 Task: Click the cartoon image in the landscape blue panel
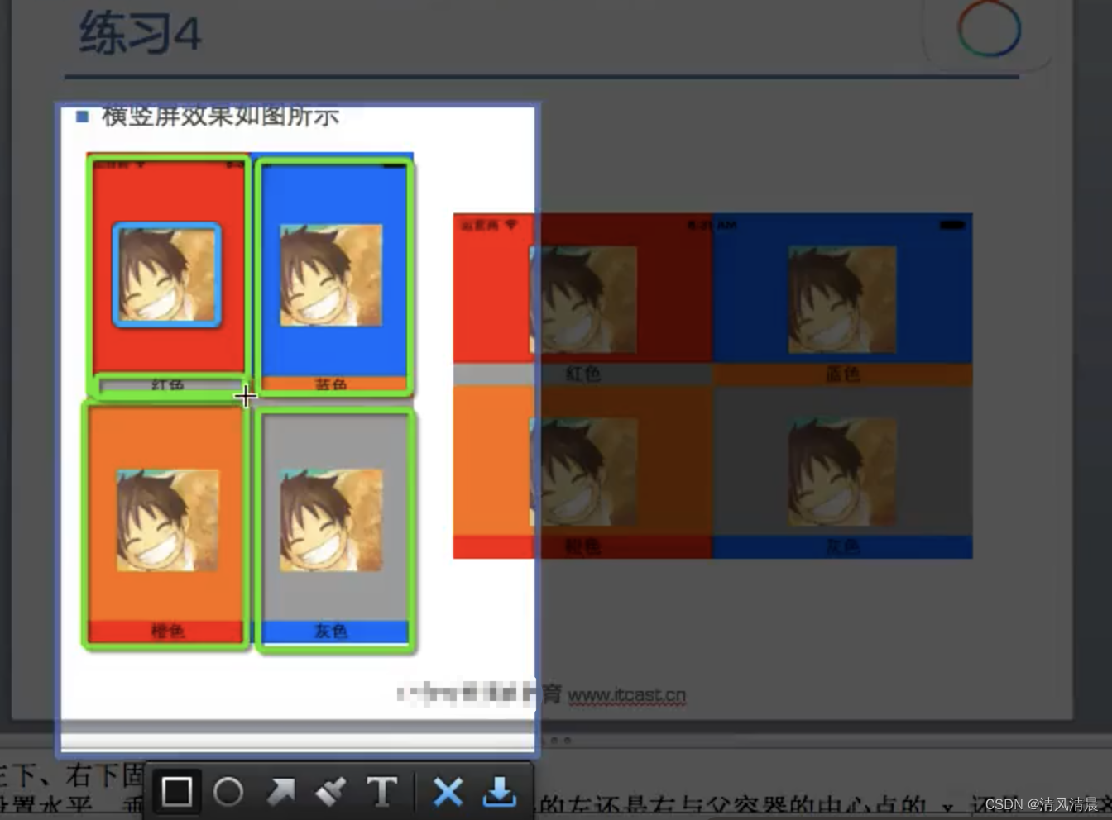[x=842, y=300]
